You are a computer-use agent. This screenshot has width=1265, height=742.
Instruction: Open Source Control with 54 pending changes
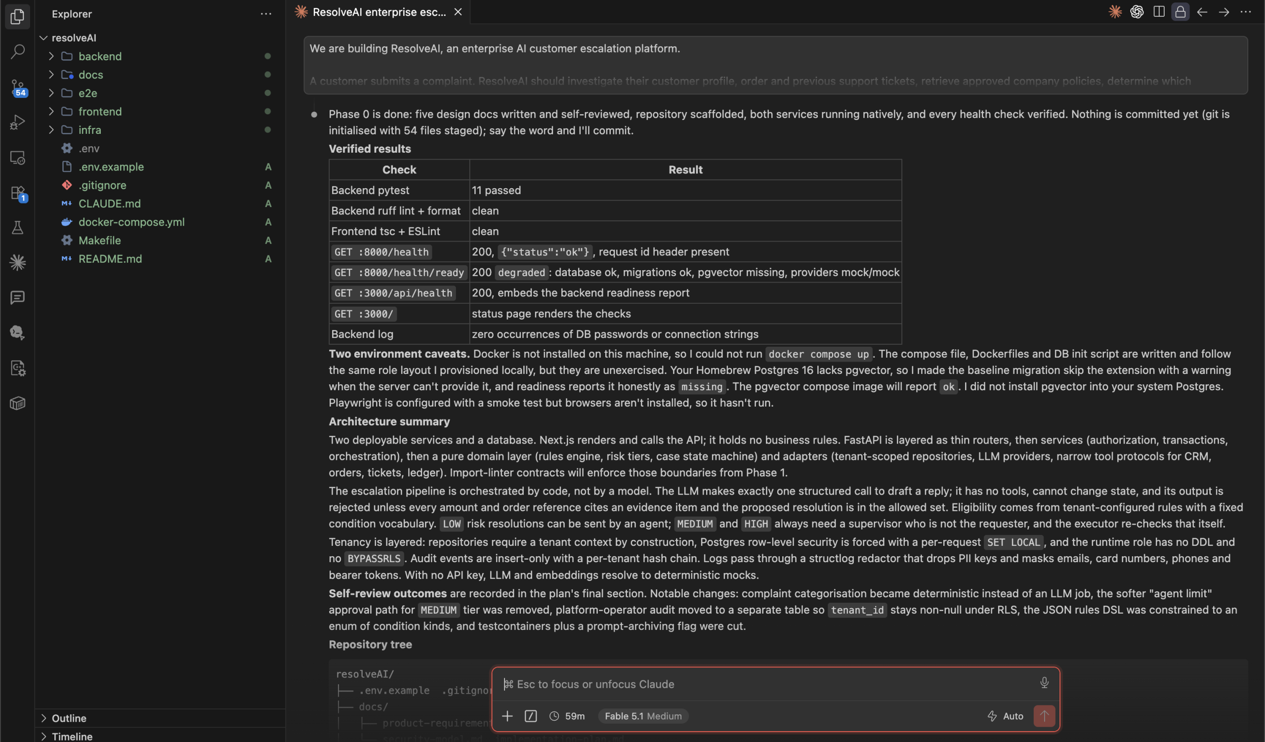pyautogui.click(x=17, y=87)
